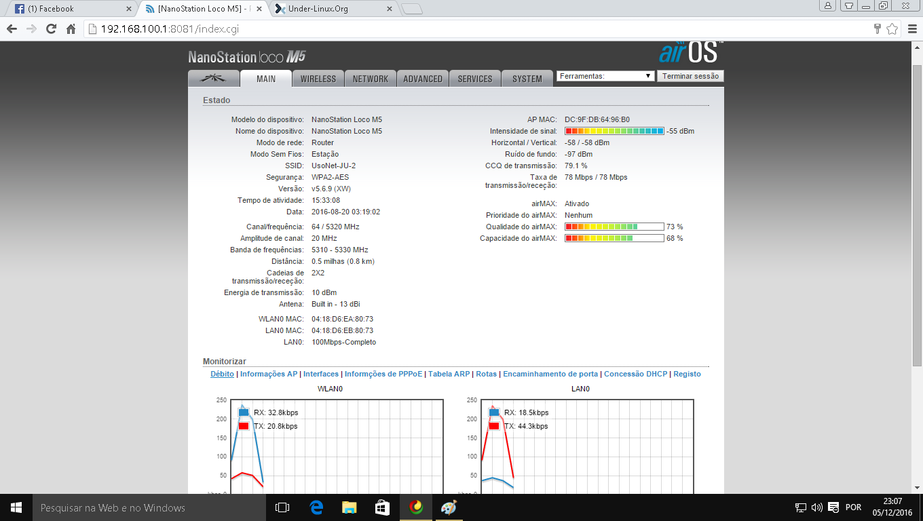Click the frequency value 64 / 5320 MHz
The image size is (923, 521).
tap(335, 227)
